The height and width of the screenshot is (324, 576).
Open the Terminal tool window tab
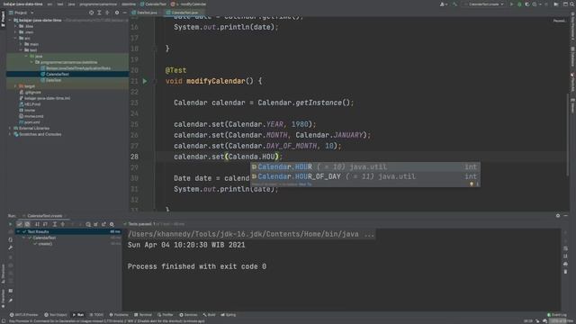pyautogui.click(x=143, y=315)
